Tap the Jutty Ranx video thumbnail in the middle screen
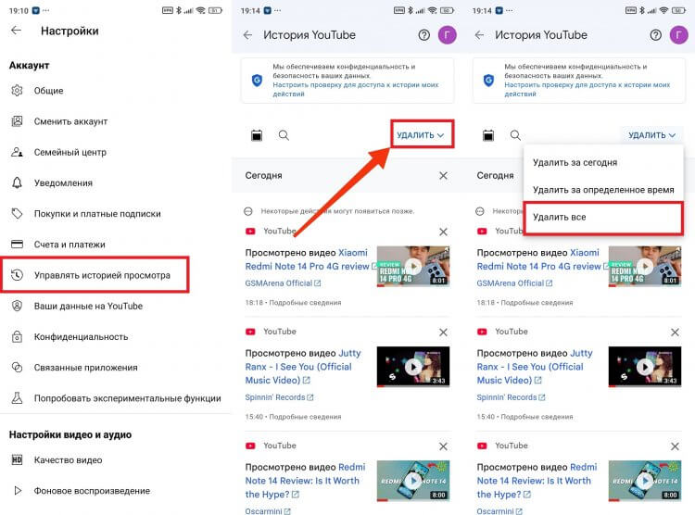Image resolution: width=695 pixels, height=515 pixels. coord(413,366)
